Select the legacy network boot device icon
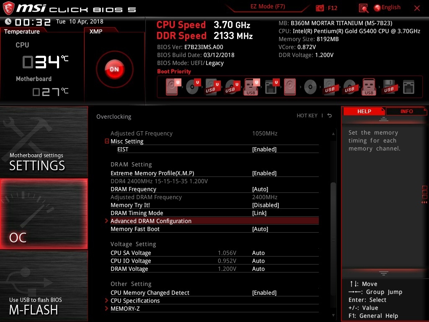This screenshot has height=322, width=429. click(x=408, y=87)
